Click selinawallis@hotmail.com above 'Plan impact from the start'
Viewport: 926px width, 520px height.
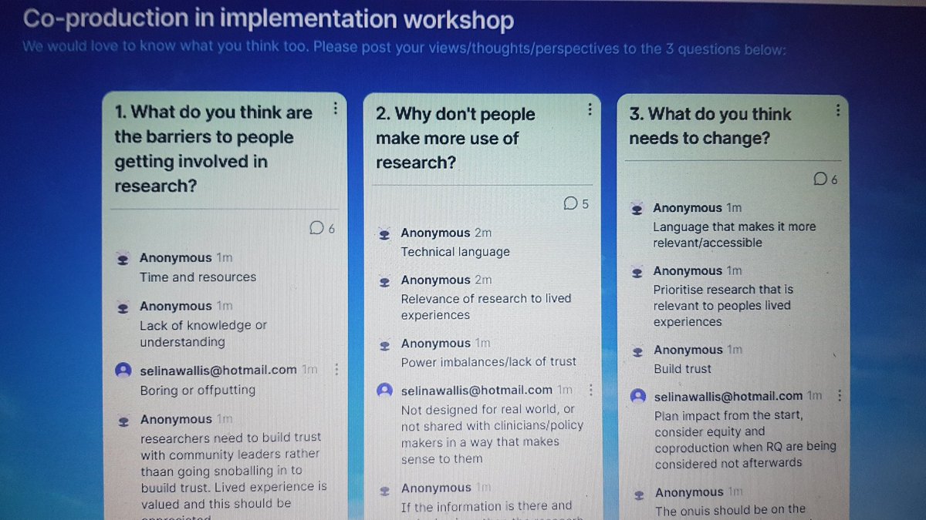728,396
